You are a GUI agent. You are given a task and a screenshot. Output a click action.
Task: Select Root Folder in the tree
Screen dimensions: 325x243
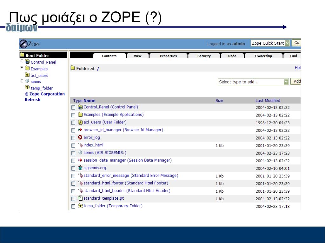click(x=37, y=55)
